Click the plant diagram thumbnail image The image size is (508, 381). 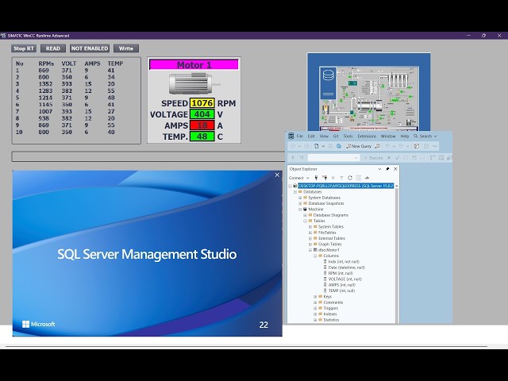pyautogui.click(x=368, y=98)
